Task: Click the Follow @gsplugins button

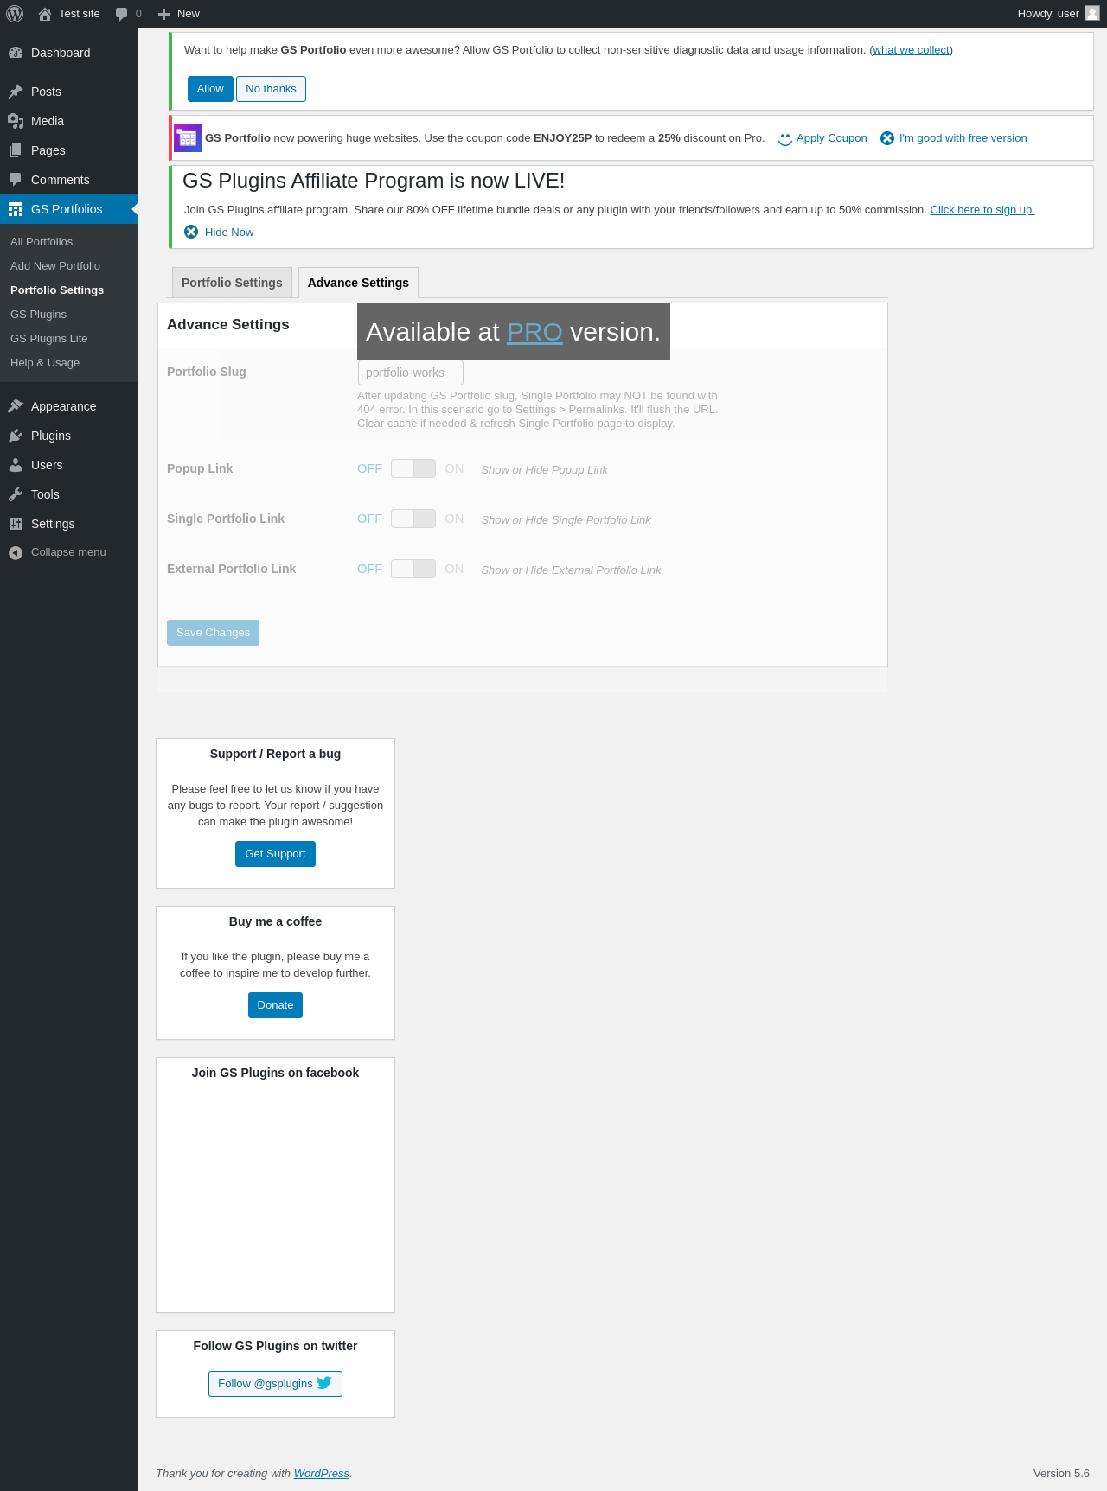Action: click(x=275, y=1384)
